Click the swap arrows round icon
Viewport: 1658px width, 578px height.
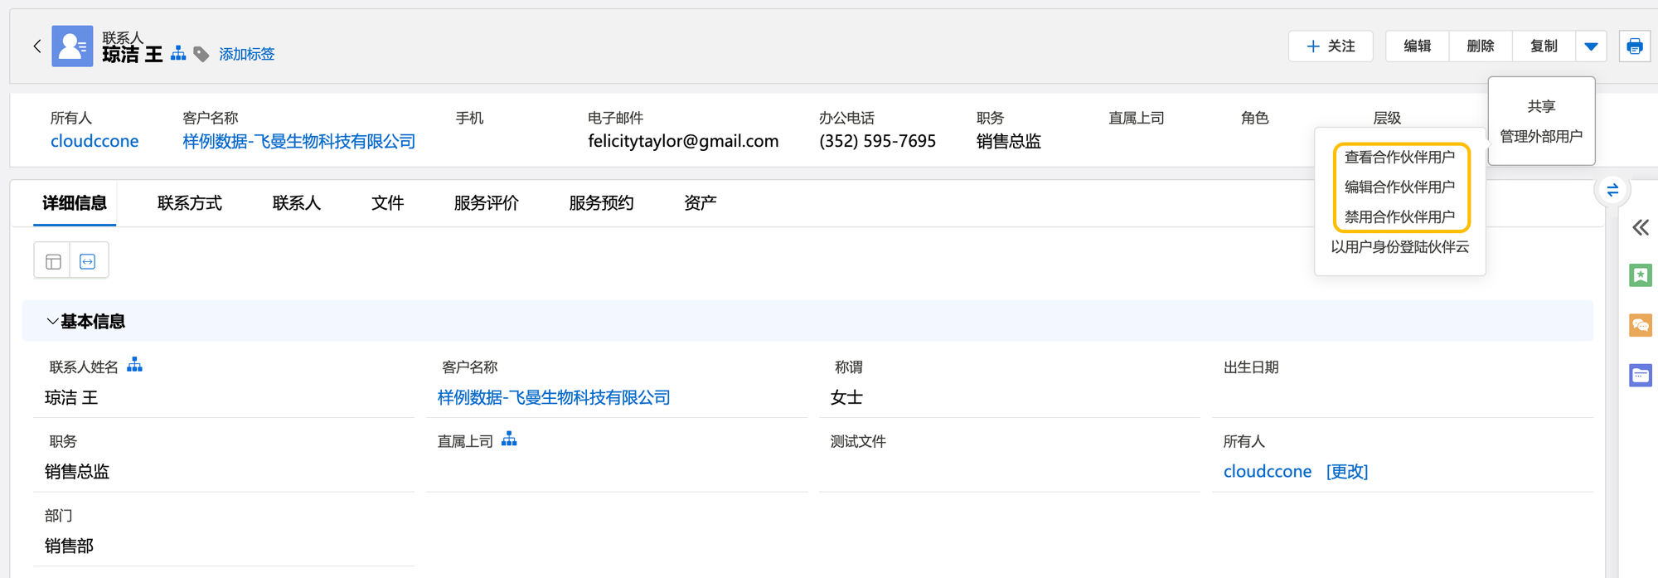click(x=1612, y=191)
